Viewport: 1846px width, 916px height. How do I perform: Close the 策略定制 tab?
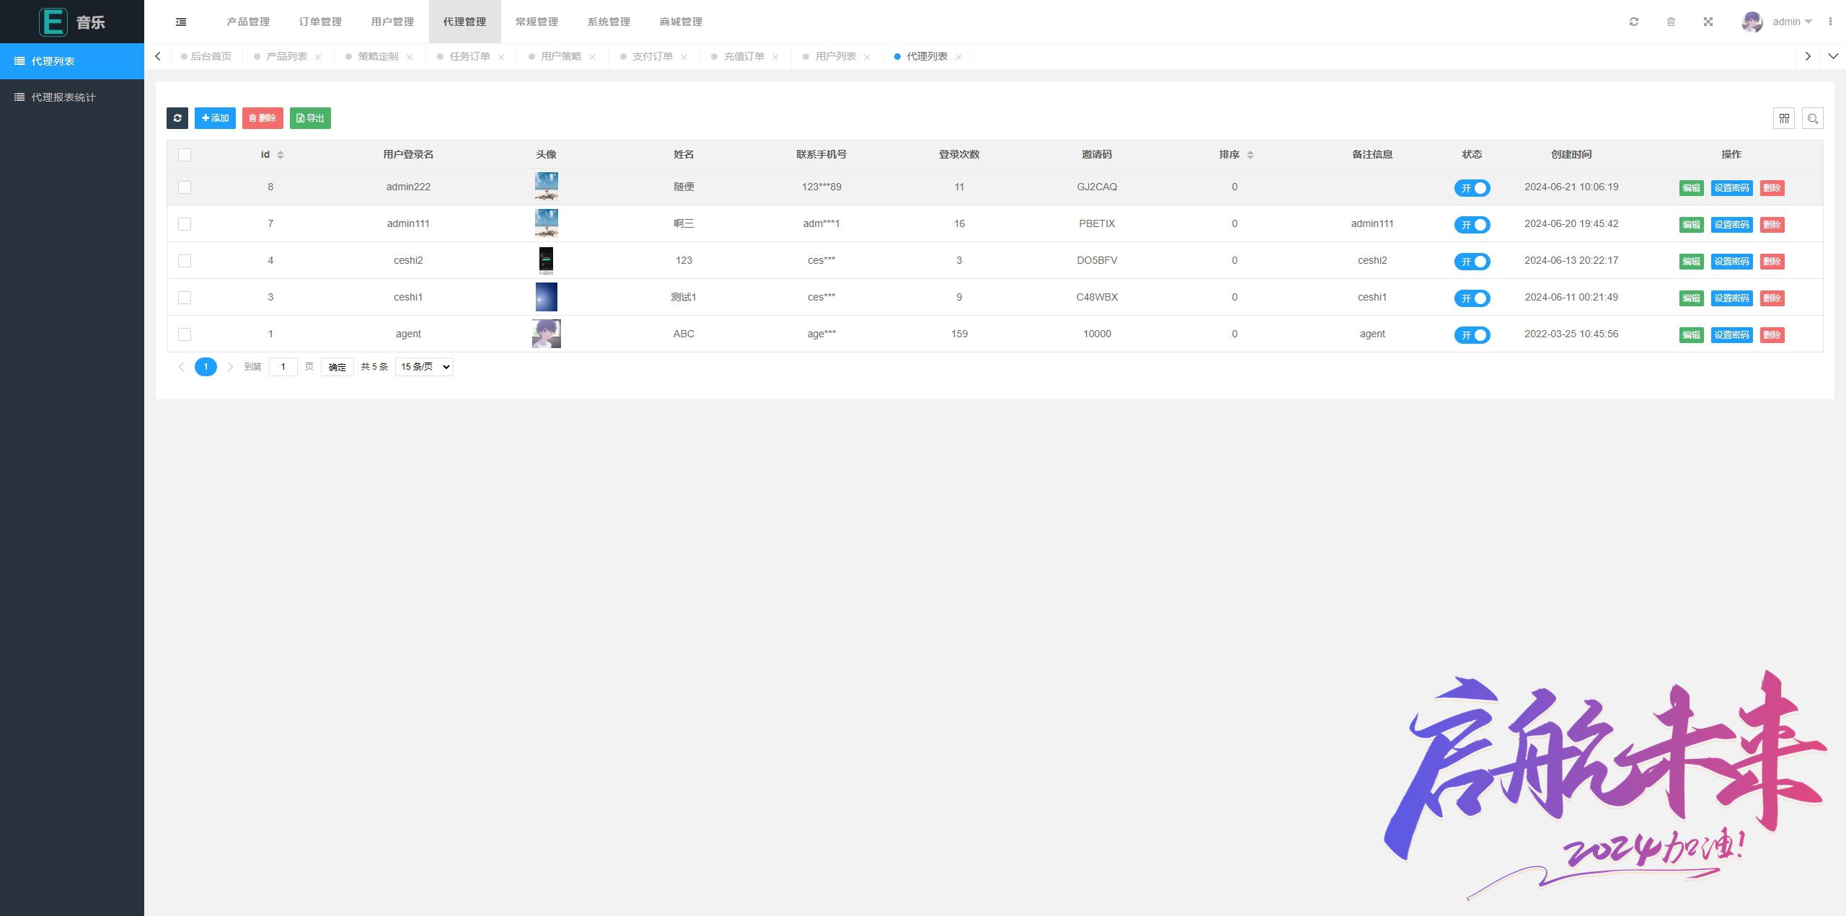[410, 57]
